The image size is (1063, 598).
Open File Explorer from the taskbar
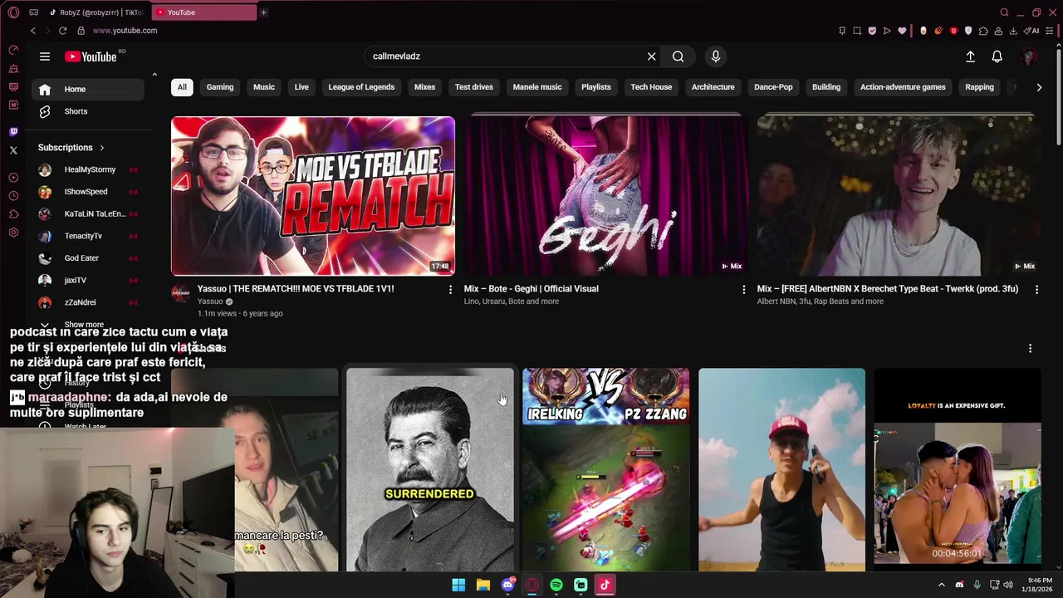(x=483, y=585)
